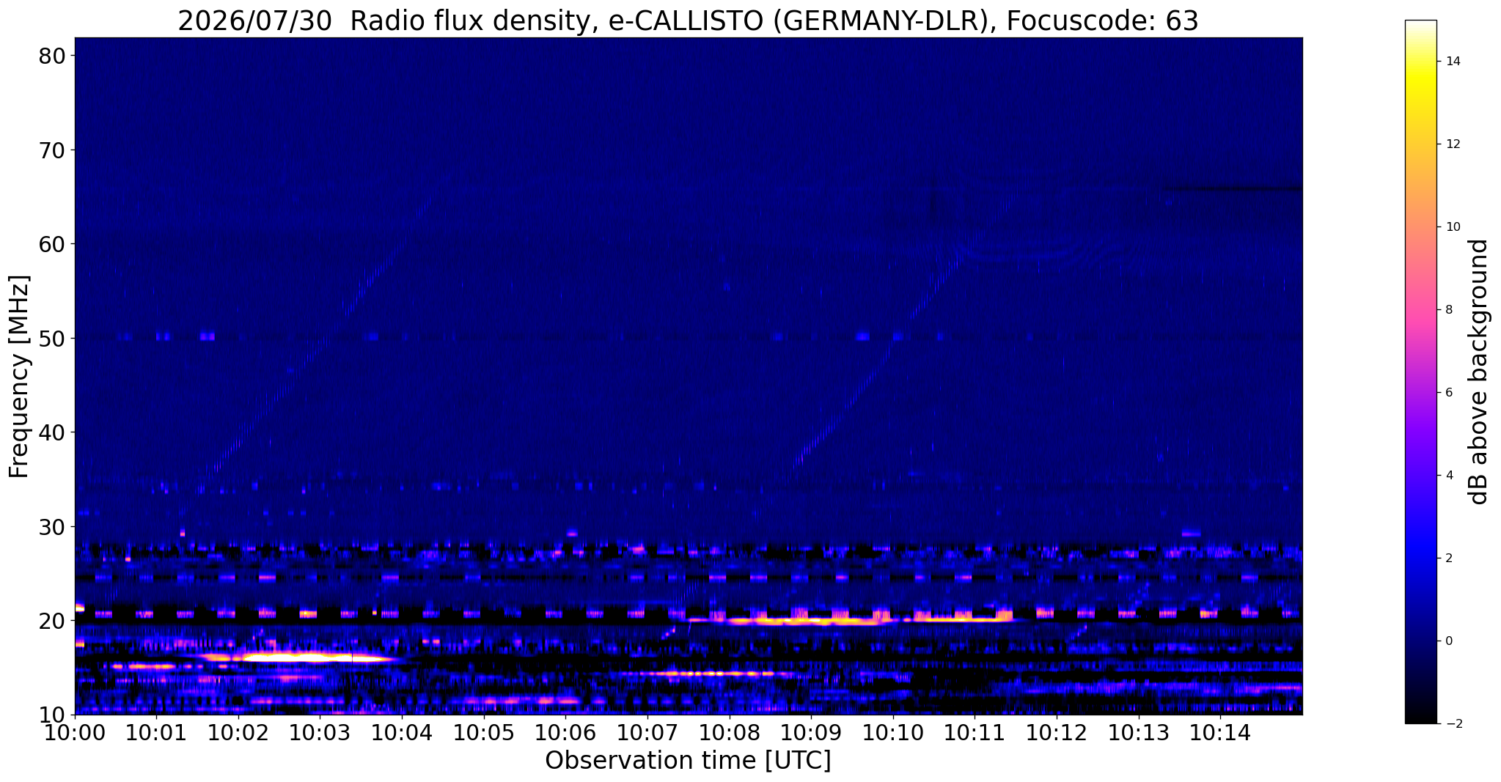Click the colorbar tick label 6

coord(1449,393)
